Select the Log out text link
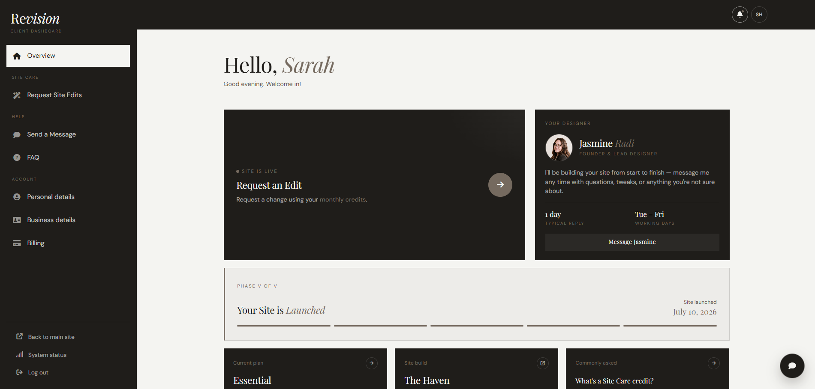 38,372
